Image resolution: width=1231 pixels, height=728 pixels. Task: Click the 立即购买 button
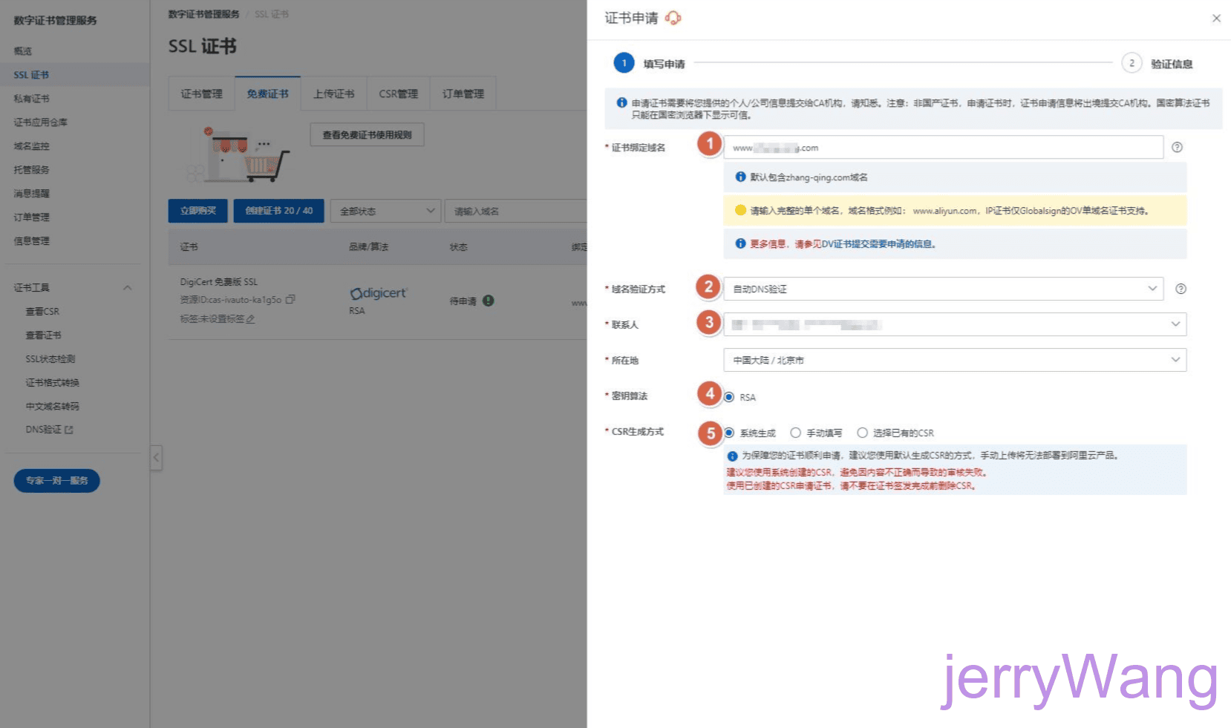[198, 211]
